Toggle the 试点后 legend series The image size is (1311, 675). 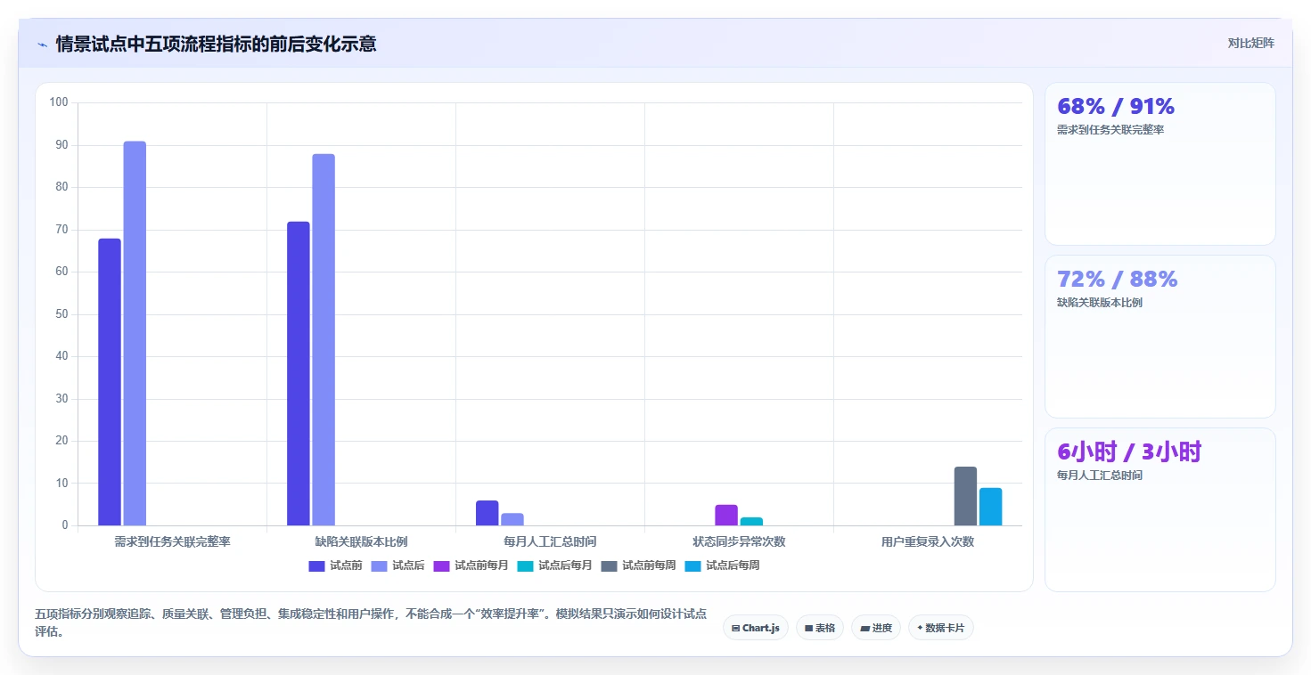[397, 565]
